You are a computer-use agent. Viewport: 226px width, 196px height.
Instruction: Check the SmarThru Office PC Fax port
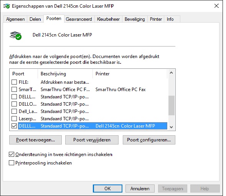[x=14, y=89]
